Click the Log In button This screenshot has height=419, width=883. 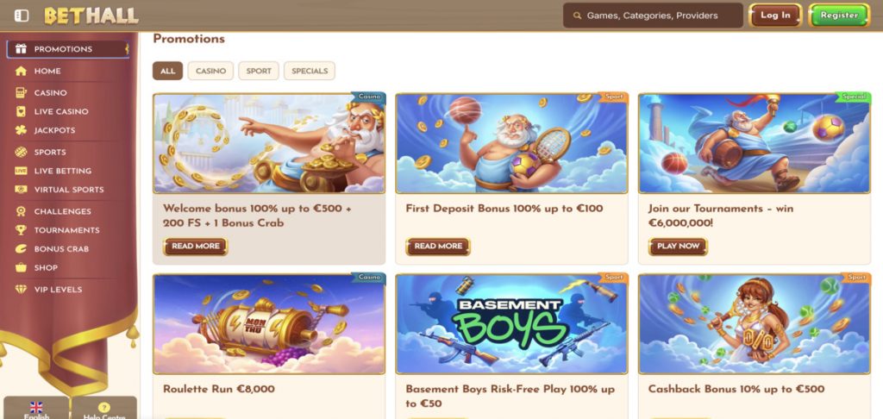[775, 16]
